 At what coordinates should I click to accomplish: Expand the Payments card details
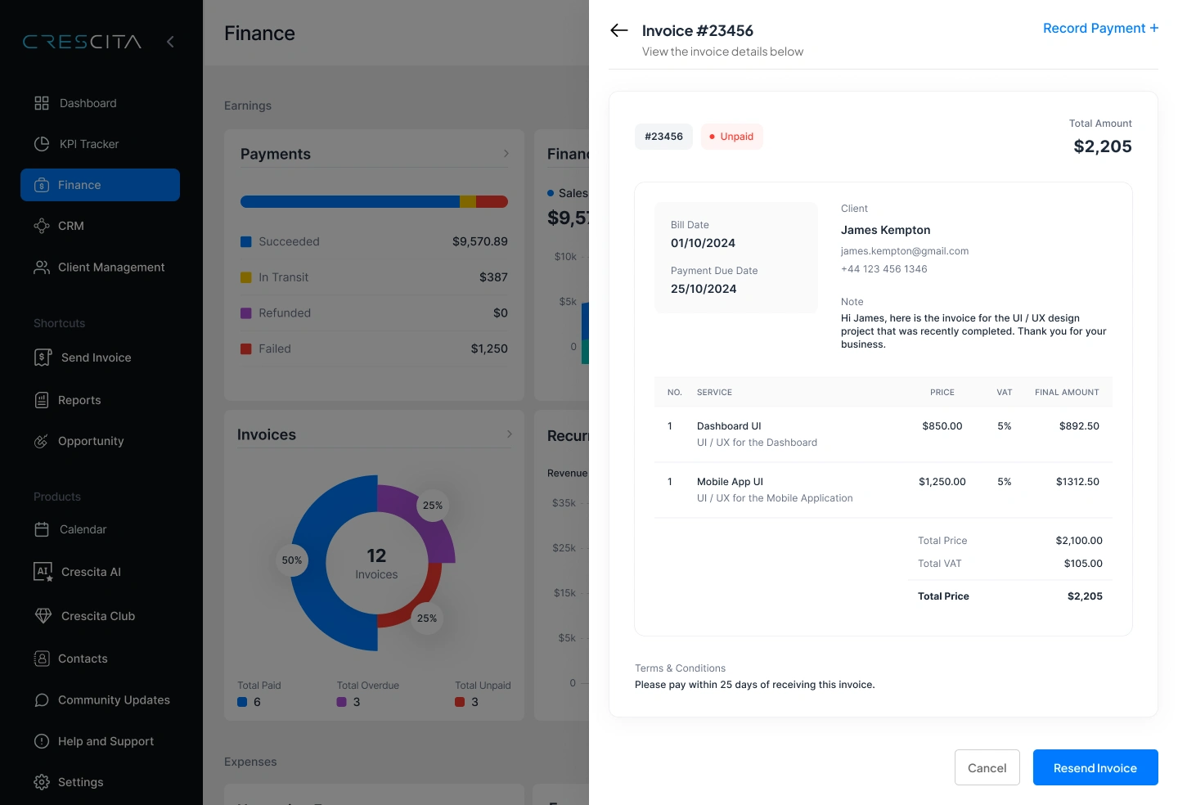(506, 153)
